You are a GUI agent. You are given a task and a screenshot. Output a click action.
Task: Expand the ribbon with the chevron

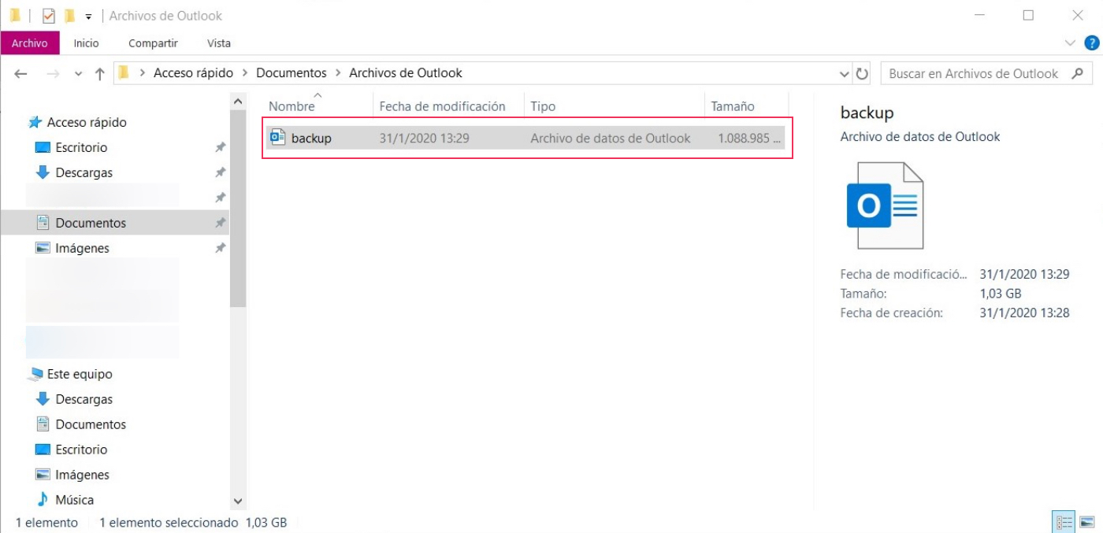pos(1070,43)
